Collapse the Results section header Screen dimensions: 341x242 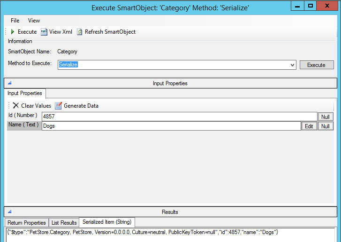[9, 212]
